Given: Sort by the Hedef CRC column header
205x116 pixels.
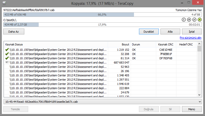Looking at the screenshot, I should [x=186, y=44].
